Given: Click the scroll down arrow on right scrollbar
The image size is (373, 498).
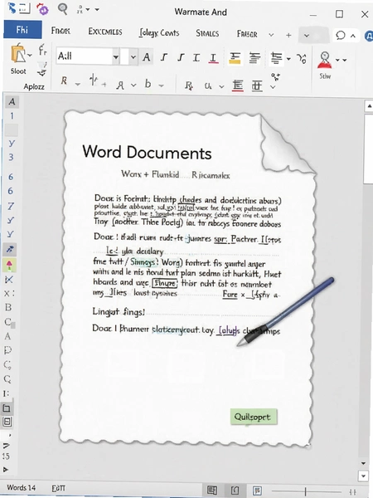Looking at the screenshot, I should click(x=364, y=464).
